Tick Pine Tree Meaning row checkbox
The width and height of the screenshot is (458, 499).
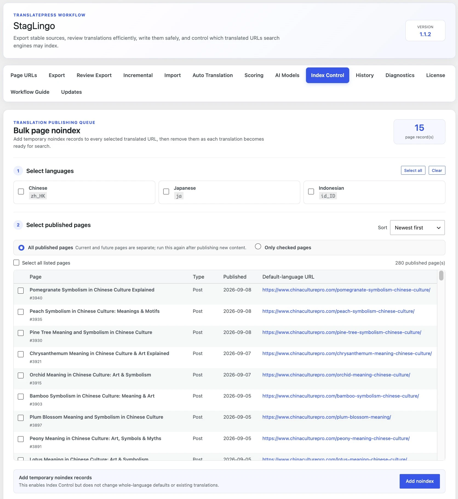(x=21, y=333)
